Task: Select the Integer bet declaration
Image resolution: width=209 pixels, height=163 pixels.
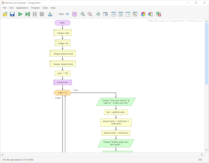Action: tap(62, 43)
